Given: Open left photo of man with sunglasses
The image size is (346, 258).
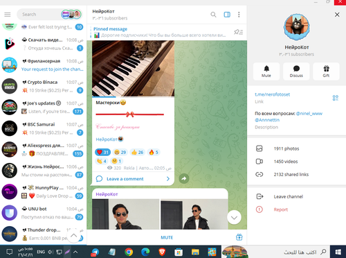Looking at the screenshot, I should 126,214.
